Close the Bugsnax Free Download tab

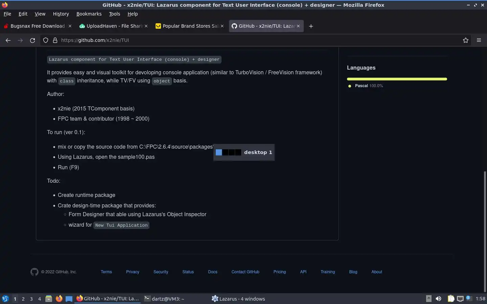pyautogui.click(x=70, y=26)
